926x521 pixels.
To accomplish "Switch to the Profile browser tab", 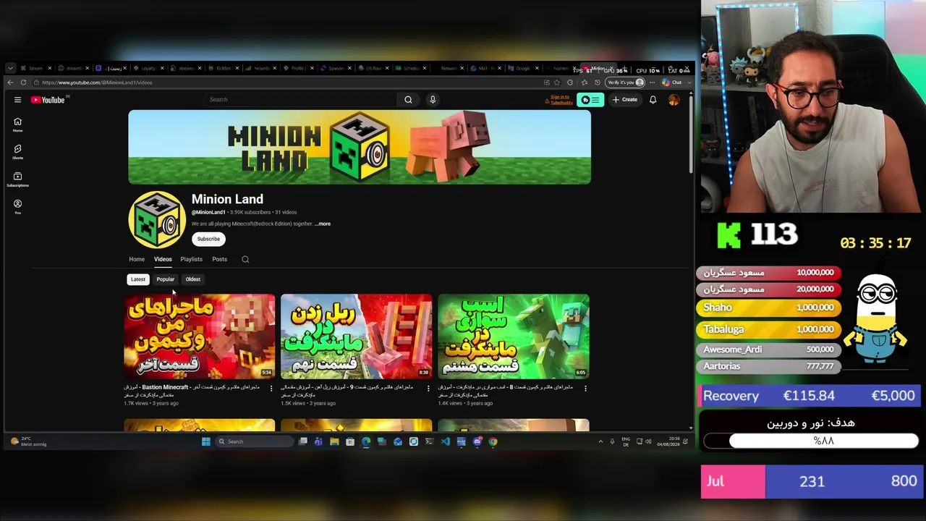I will [297, 68].
